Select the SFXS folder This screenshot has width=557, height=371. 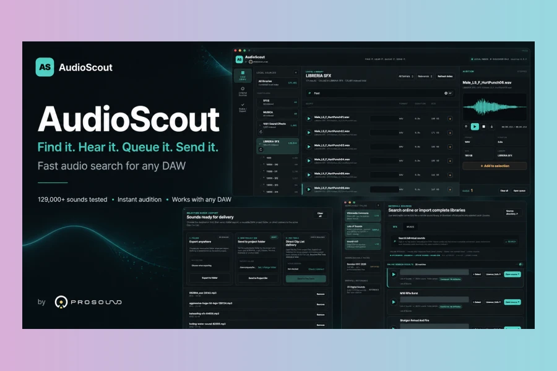(x=277, y=102)
